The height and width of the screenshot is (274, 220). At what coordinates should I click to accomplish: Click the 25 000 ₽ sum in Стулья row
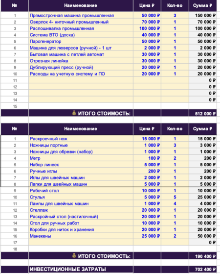(203, 197)
